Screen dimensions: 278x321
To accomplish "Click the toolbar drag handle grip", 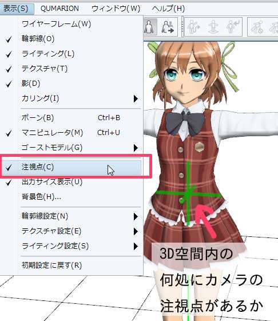I will tap(182, 27).
